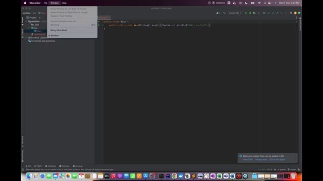Click the src breadcrumb in navigation bar

coord(34,13)
